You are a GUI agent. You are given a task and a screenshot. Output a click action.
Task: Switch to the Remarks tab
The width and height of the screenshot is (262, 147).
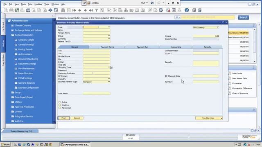point(208,47)
